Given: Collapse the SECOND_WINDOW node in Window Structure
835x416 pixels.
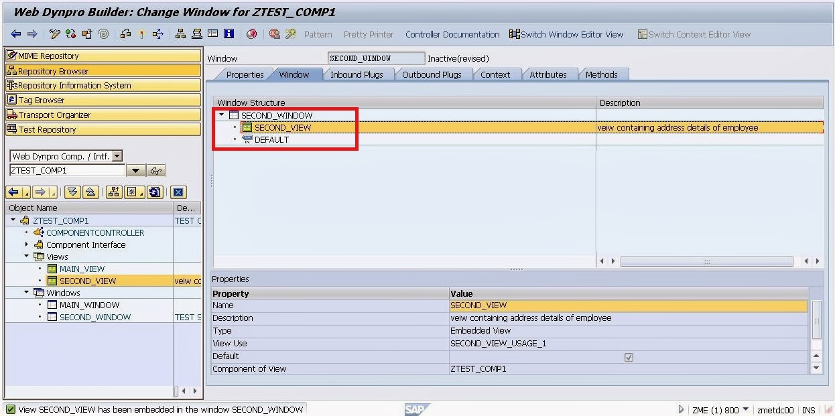Looking at the screenshot, I should [222, 115].
